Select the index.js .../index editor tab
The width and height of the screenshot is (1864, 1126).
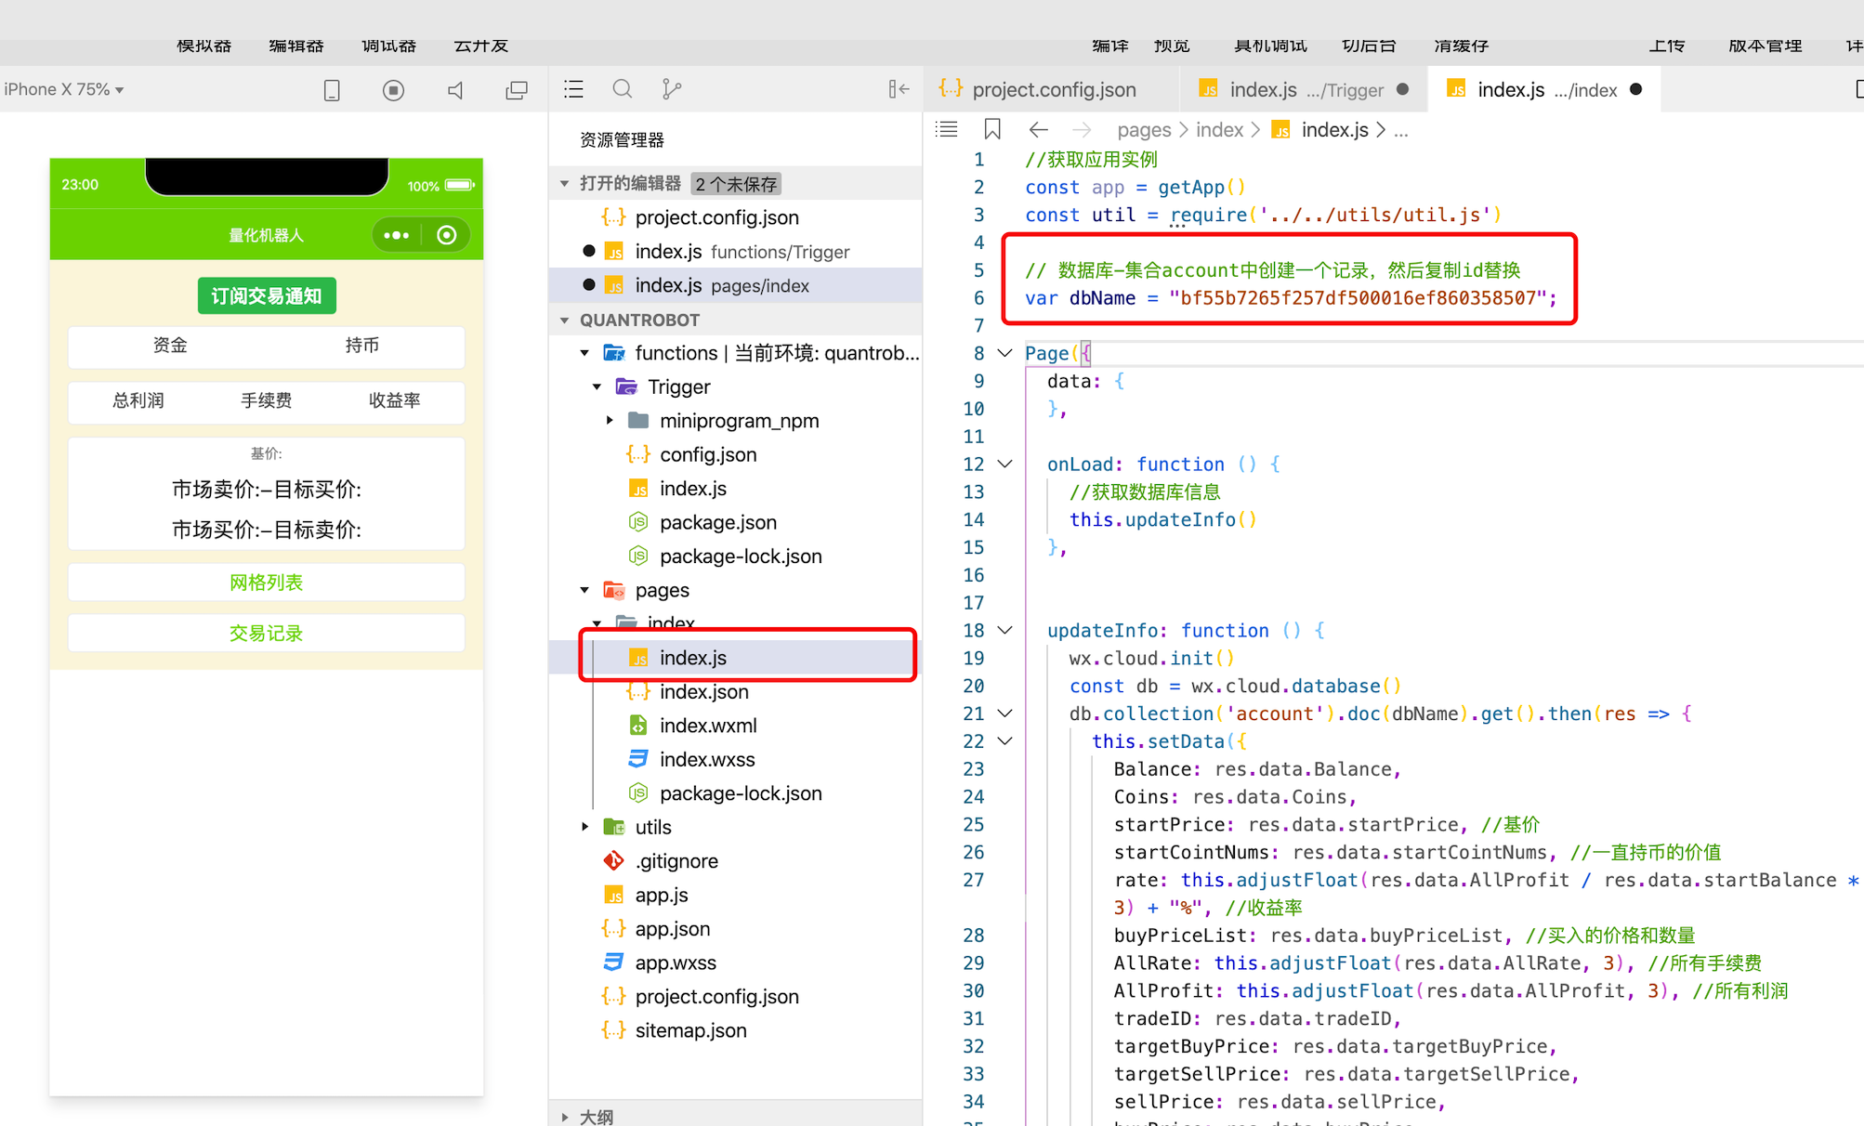(x=1544, y=89)
